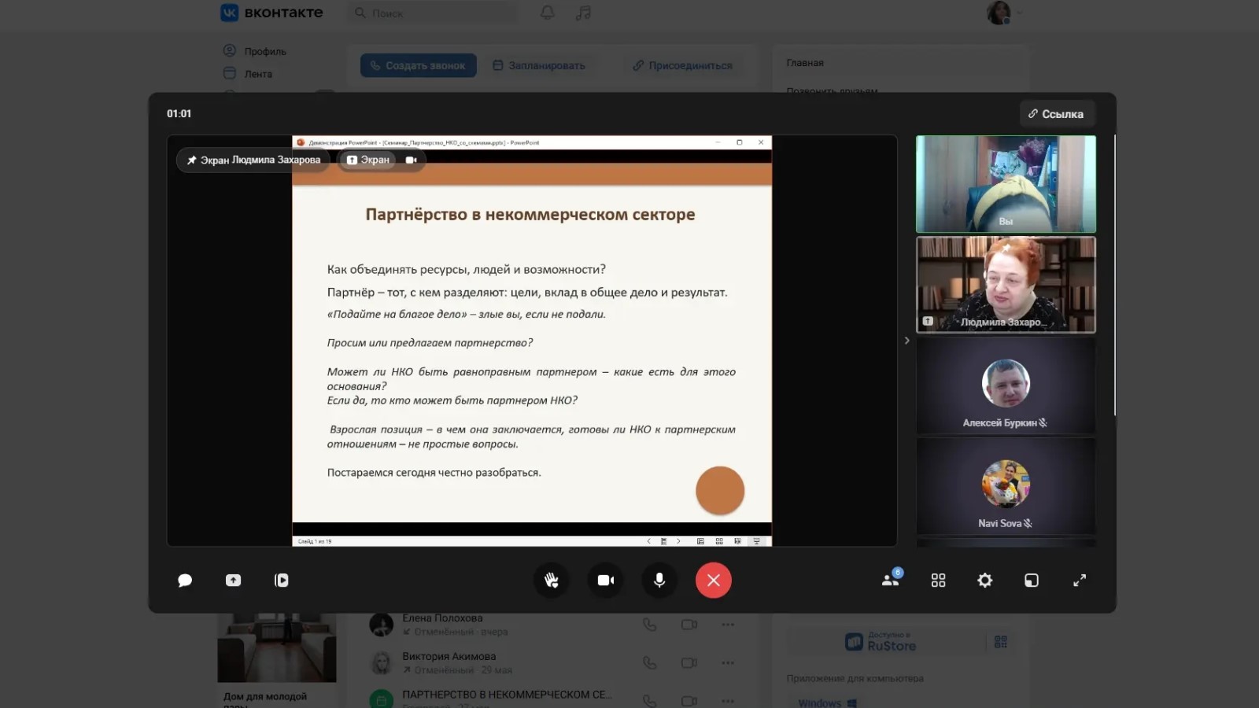Unpin Экран Людмила Захарова

(x=191, y=160)
